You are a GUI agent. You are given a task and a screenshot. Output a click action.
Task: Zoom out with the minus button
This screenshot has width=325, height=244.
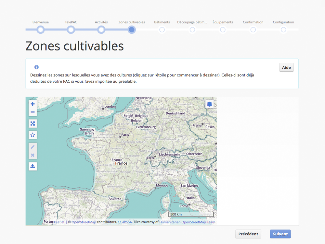point(32,112)
